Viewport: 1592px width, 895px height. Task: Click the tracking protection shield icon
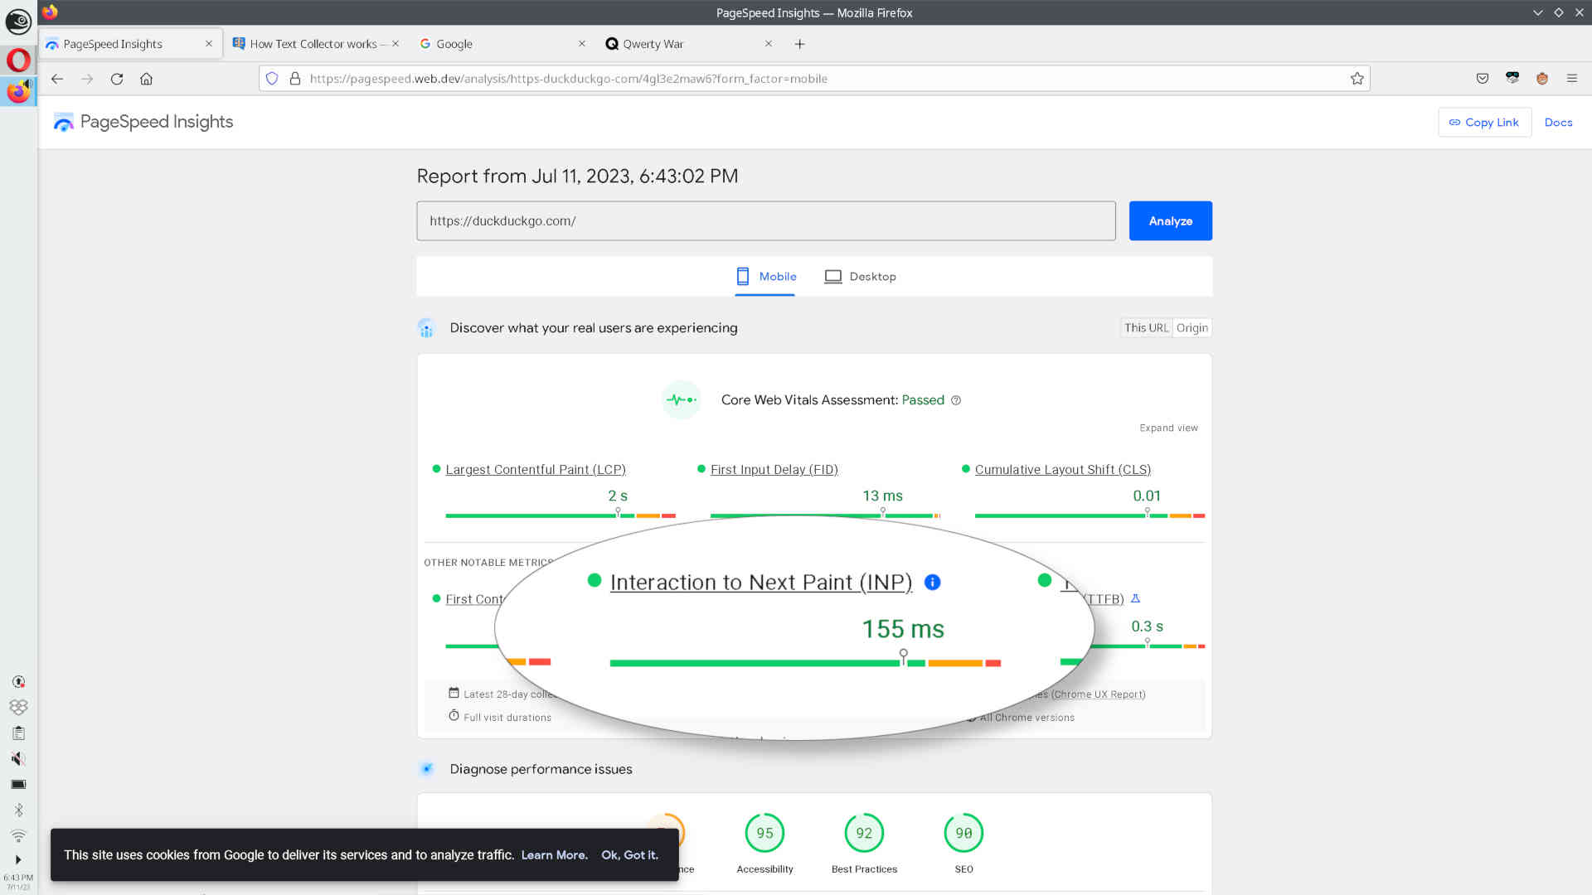tap(272, 78)
